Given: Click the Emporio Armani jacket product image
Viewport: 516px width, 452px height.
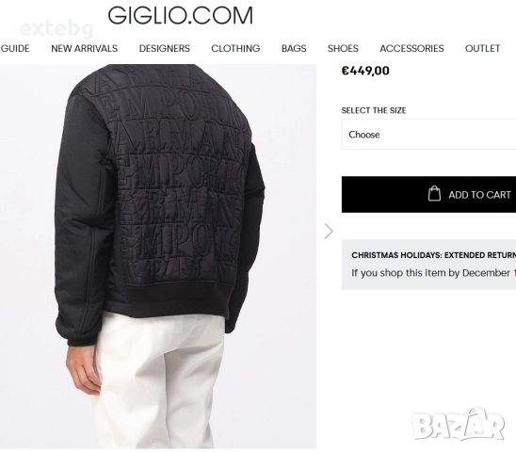Looking at the screenshot, I should coord(158,256).
